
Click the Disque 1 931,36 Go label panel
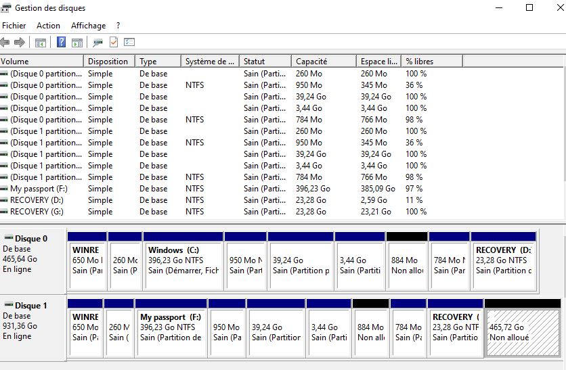coord(33,328)
